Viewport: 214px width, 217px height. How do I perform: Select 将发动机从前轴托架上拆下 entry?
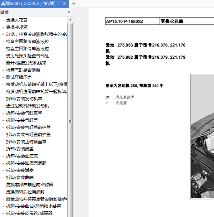[x=36, y=85]
